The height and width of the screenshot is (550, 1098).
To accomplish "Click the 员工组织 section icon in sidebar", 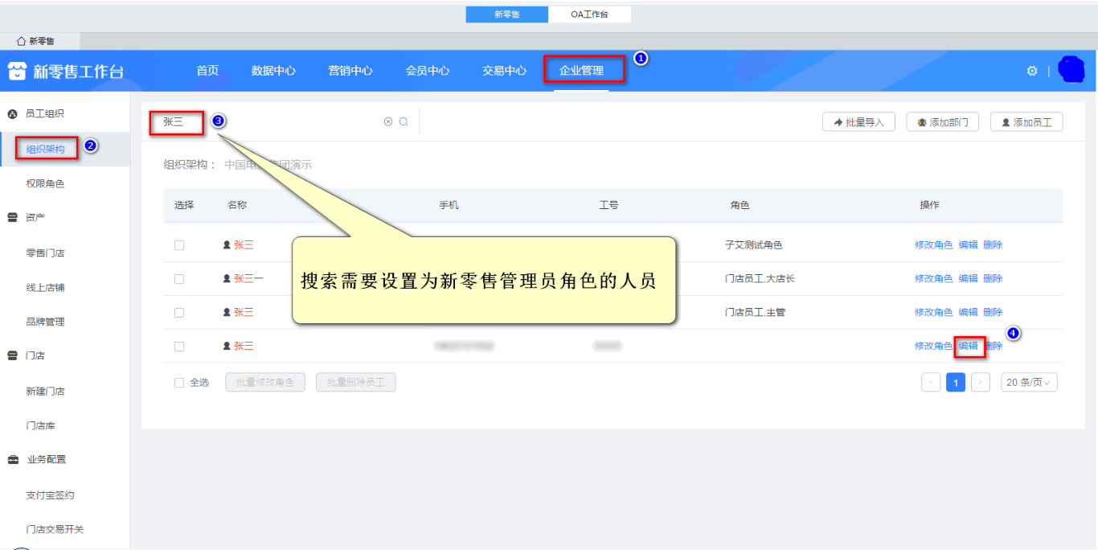I will pos(13,114).
